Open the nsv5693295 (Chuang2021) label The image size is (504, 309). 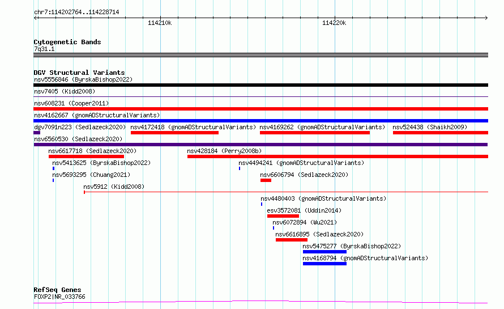coord(91,175)
